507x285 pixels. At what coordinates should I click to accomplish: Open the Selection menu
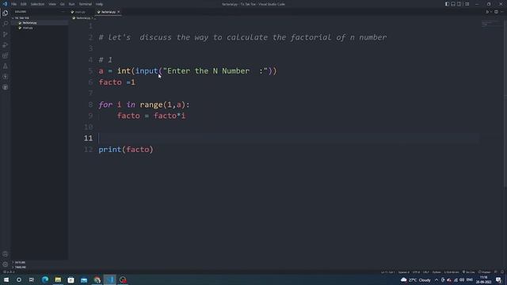coord(37,4)
